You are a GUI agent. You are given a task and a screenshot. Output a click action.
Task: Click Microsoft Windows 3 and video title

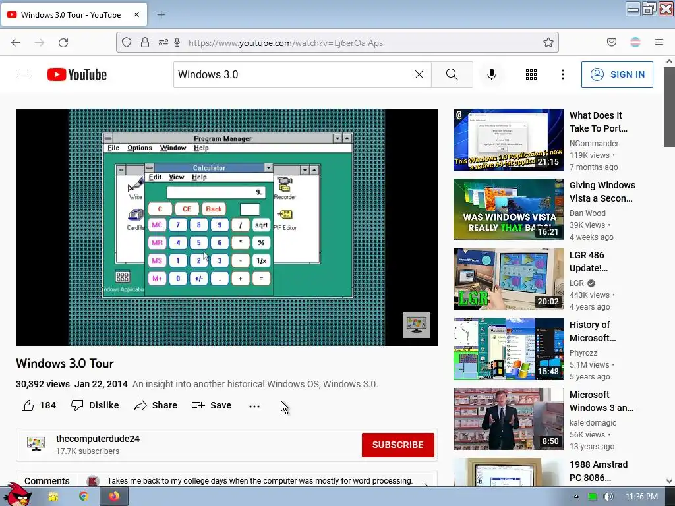tap(601, 401)
